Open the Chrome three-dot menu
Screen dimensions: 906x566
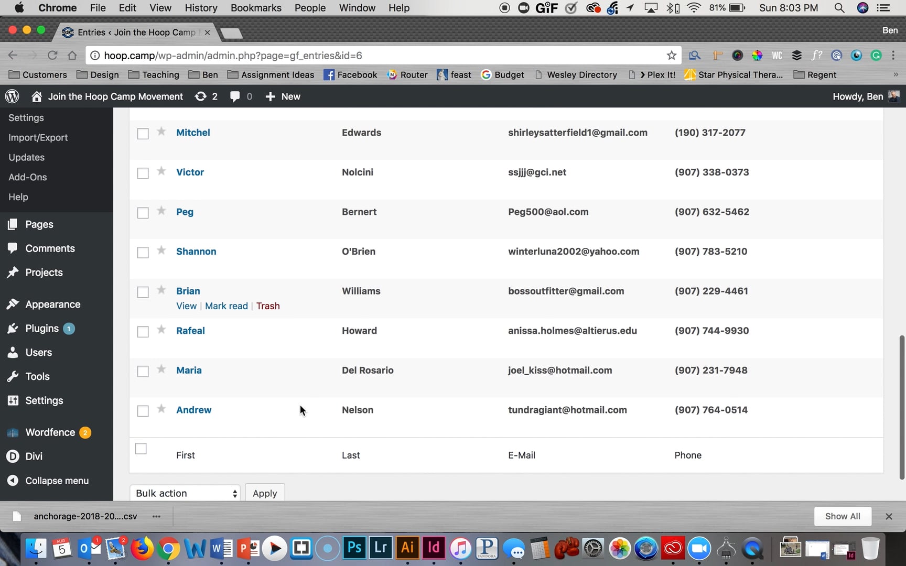tap(893, 56)
